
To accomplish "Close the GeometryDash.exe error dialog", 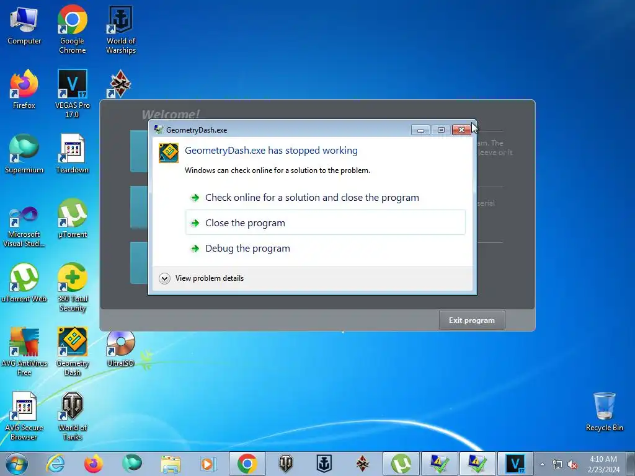I will coord(461,130).
